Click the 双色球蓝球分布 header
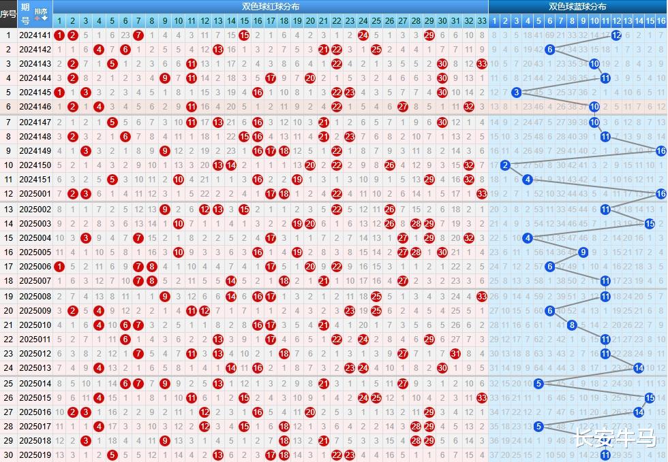 (577, 6)
